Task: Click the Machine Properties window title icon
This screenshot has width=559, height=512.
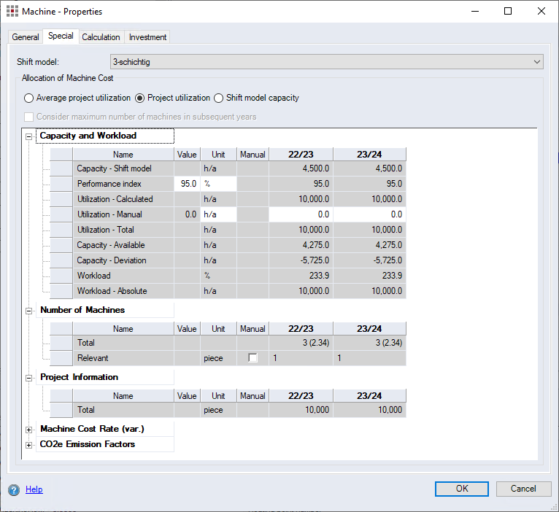Action: [12, 12]
